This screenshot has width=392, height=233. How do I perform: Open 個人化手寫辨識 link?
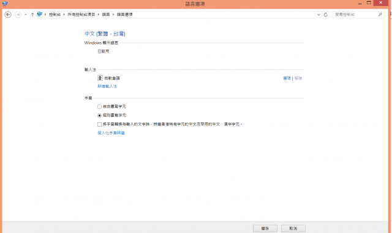pyautogui.click(x=111, y=133)
